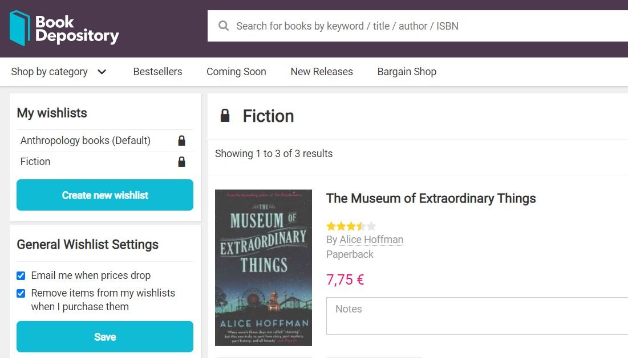Select the Fiction wishlist in My wishlists
The height and width of the screenshot is (358, 628).
click(35, 161)
